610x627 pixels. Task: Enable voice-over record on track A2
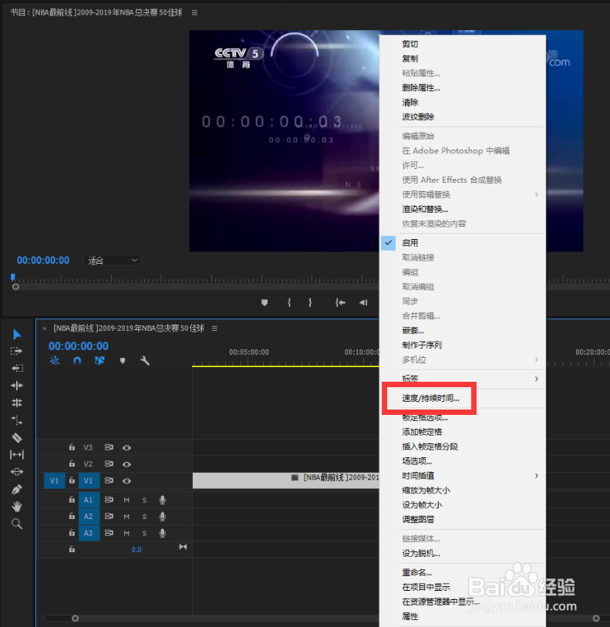[x=162, y=516]
